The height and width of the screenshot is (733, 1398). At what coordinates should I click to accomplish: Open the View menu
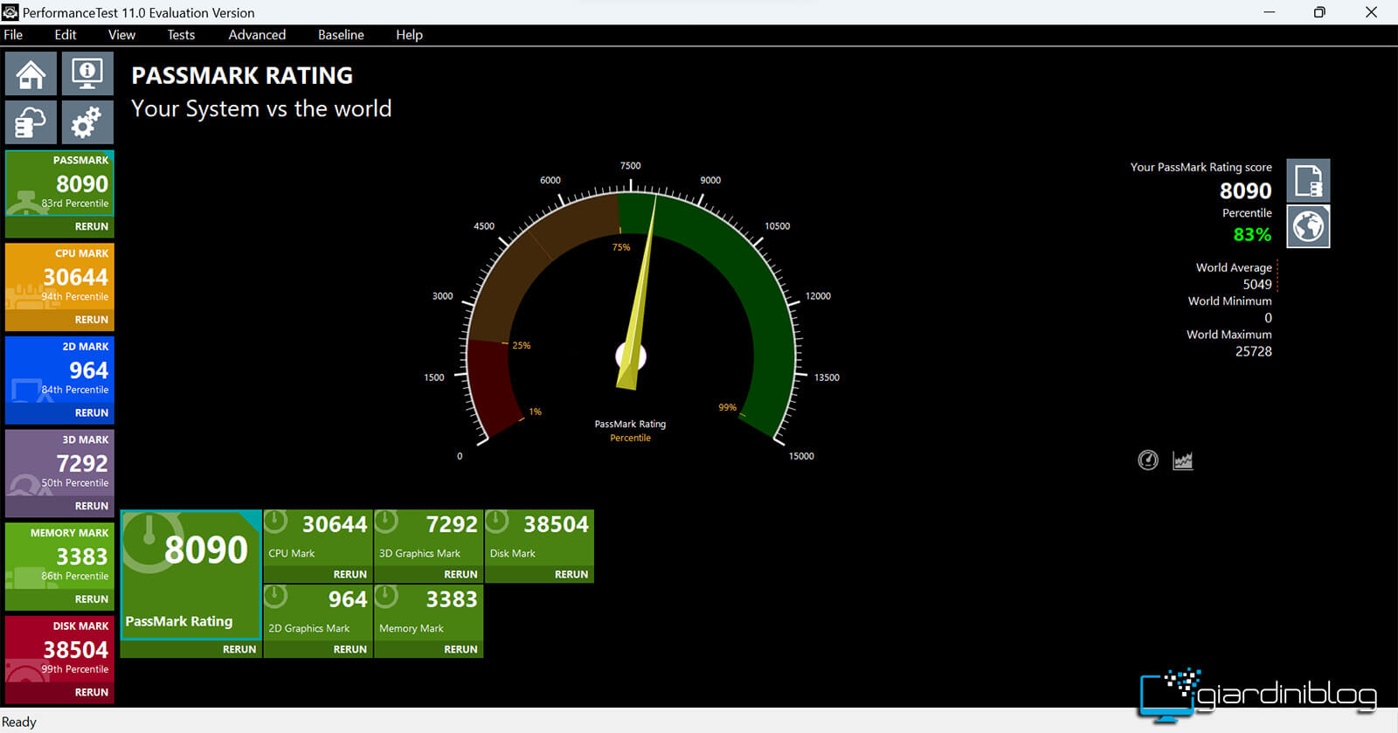coord(121,35)
